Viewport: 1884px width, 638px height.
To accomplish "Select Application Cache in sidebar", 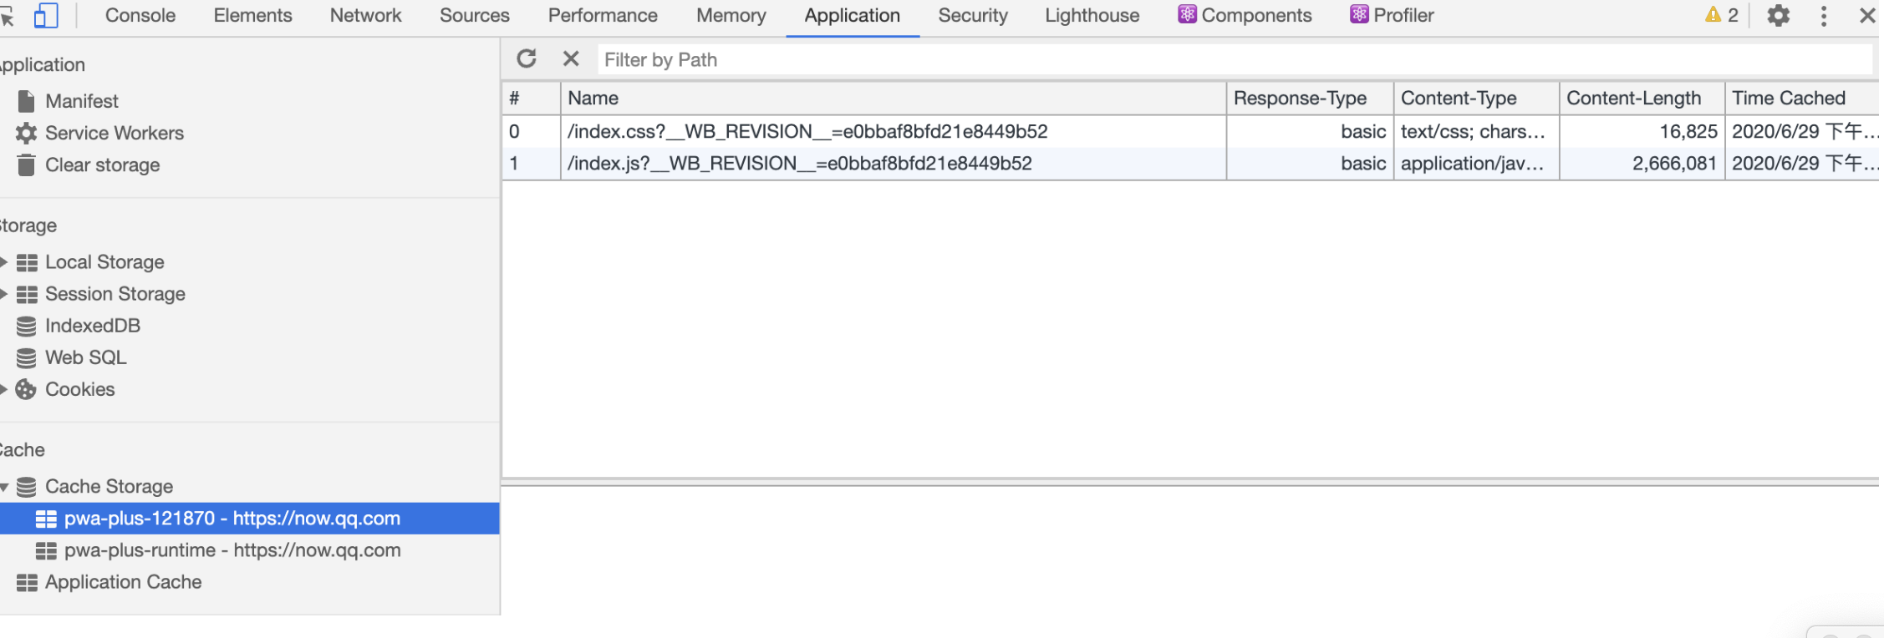I will click(123, 582).
